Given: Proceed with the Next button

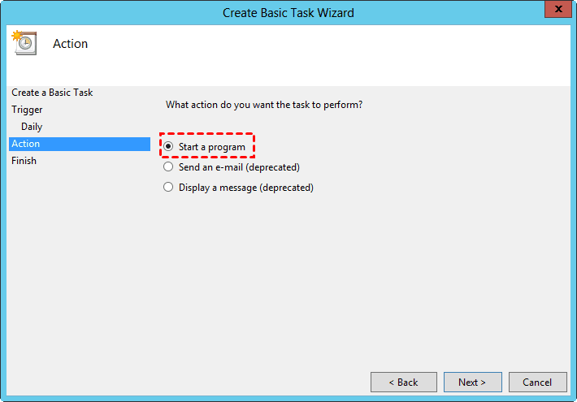Looking at the screenshot, I should [472, 382].
